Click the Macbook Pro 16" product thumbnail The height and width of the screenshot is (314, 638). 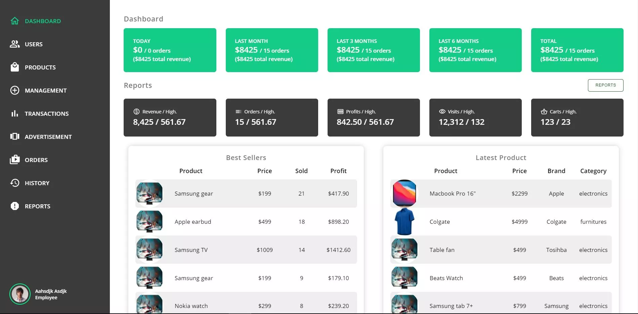pos(405,193)
